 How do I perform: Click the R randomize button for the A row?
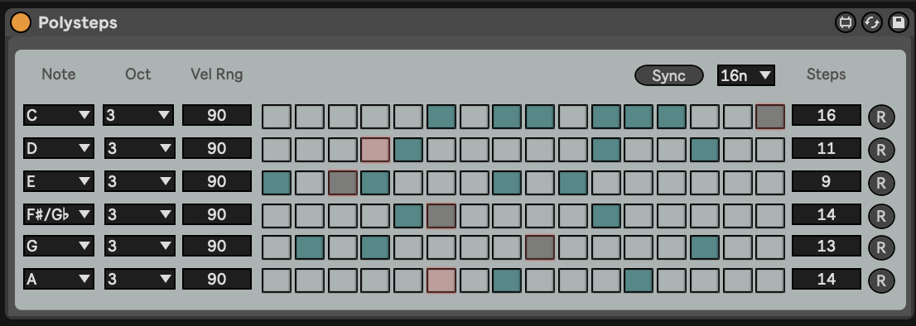point(881,281)
